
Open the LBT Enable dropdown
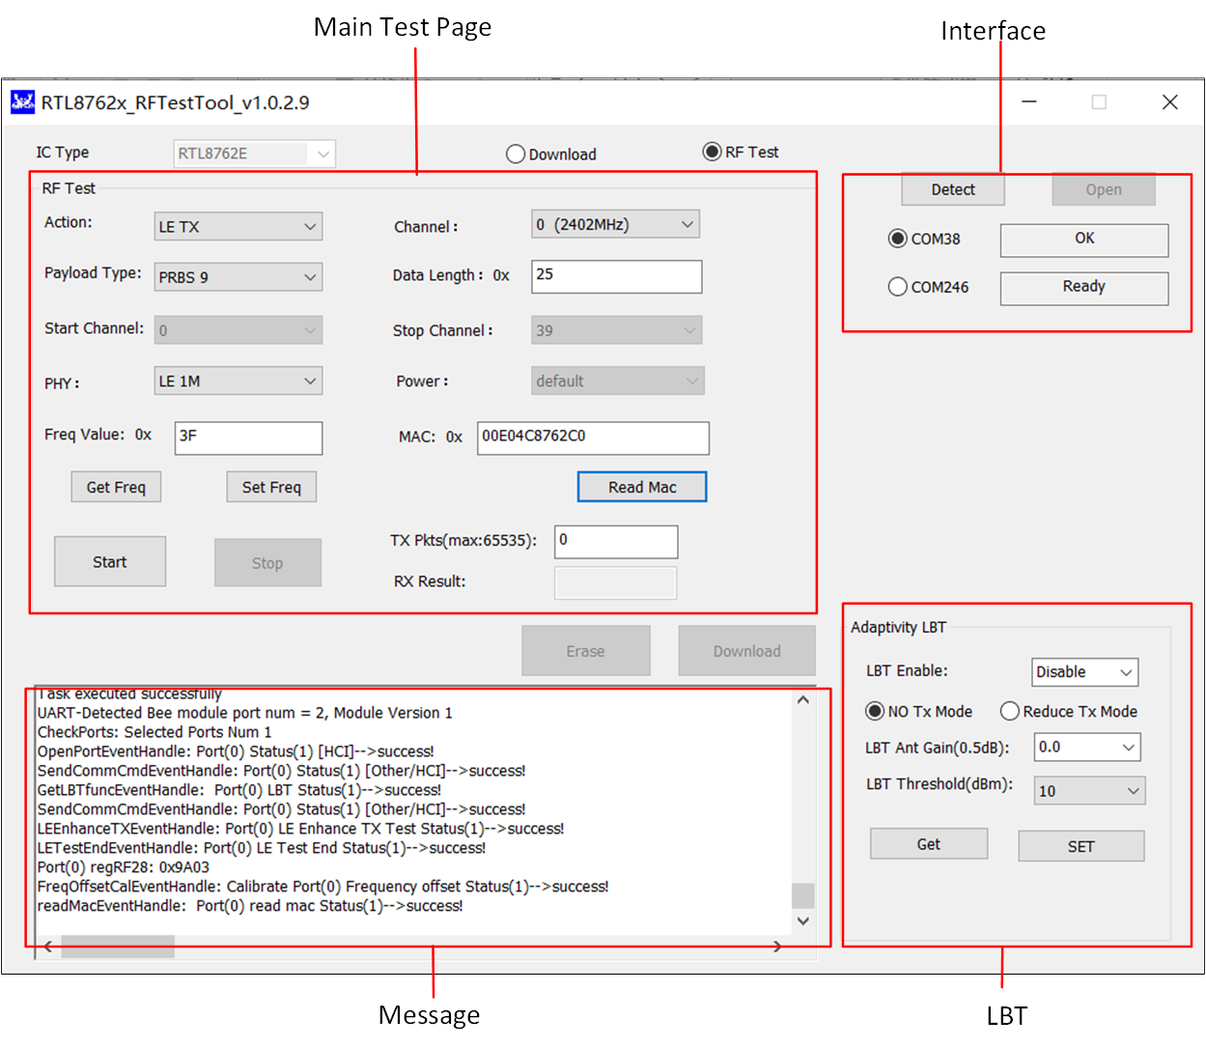click(1084, 672)
